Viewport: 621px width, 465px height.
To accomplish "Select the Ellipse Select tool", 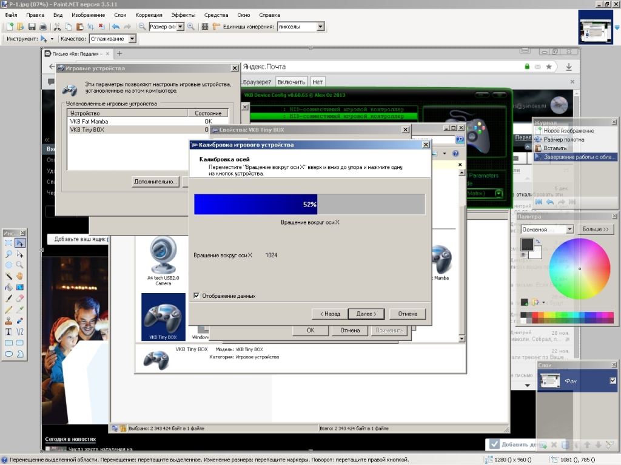I will click(8, 265).
